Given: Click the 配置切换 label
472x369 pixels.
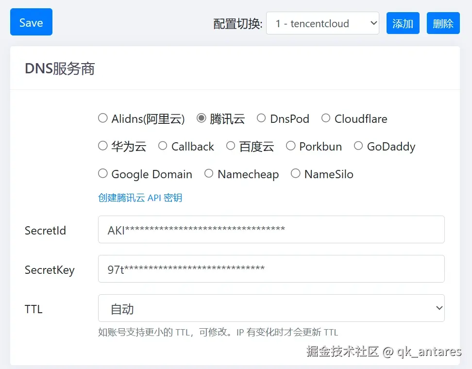Looking at the screenshot, I should pyautogui.click(x=238, y=24).
